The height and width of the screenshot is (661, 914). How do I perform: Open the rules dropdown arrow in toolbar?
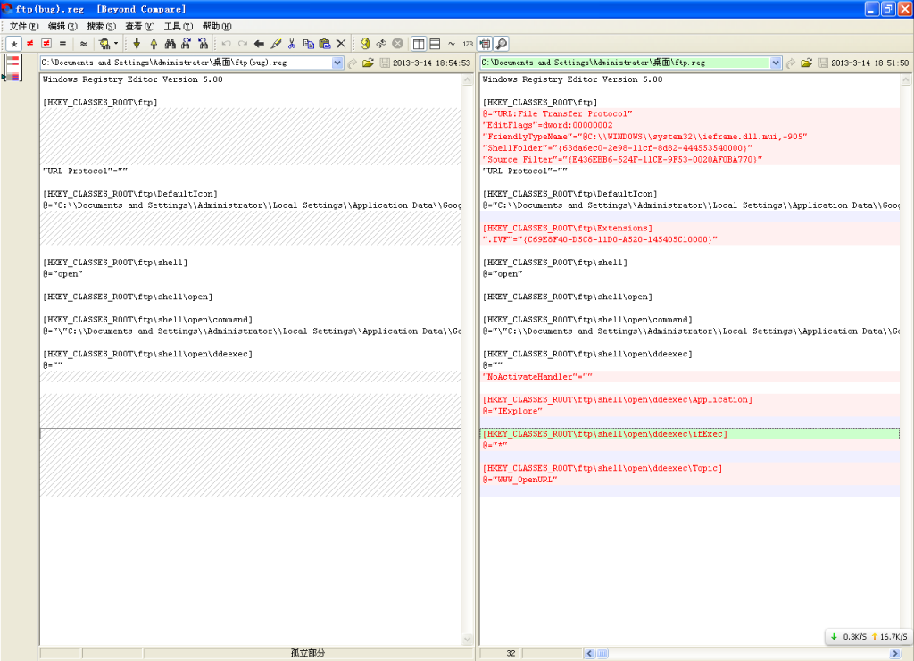pos(115,43)
